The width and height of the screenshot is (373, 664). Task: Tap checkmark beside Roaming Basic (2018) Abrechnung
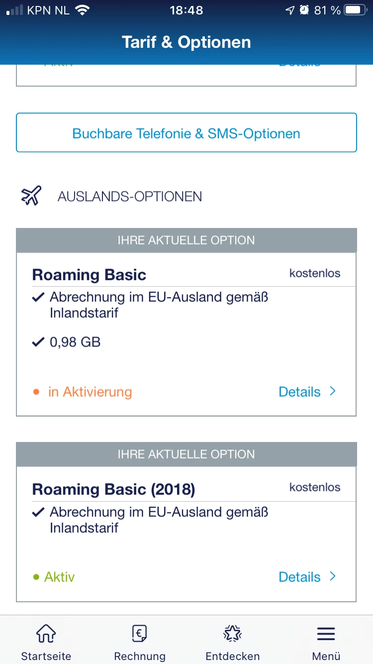point(38,512)
